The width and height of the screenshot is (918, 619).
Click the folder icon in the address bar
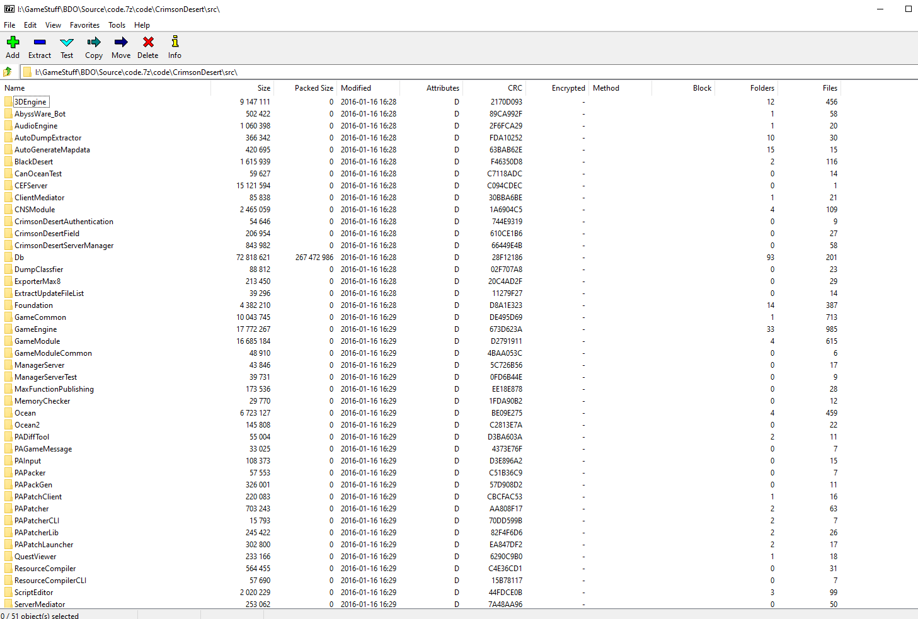tap(27, 72)
